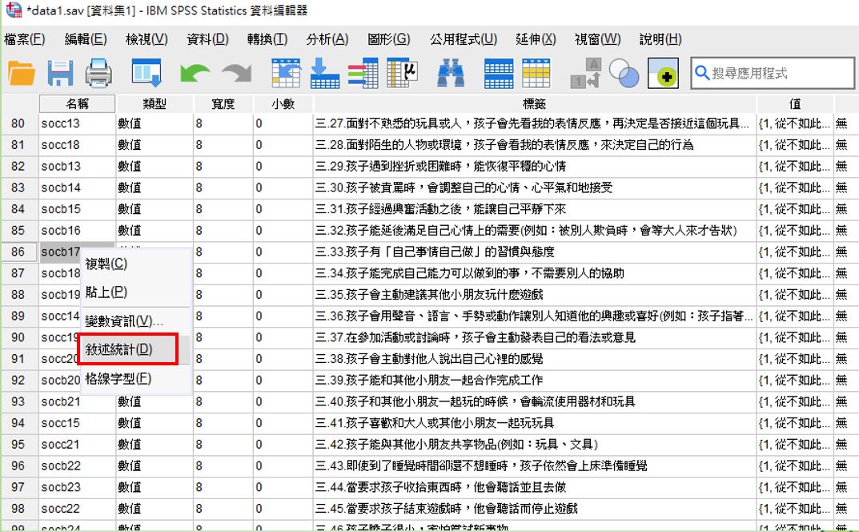
Task: Click the Redo gray arrow icon
Action: (236, 73)
